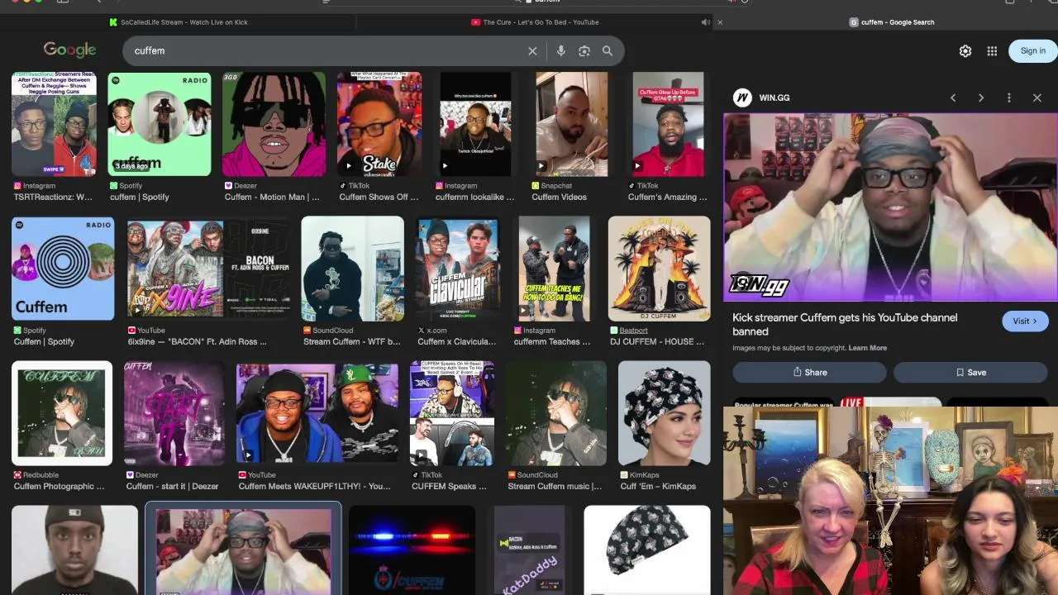Go to next image in preview panel
Image resolution: width=1058 pixels, height=595 pixels.
tap(981, 98)
